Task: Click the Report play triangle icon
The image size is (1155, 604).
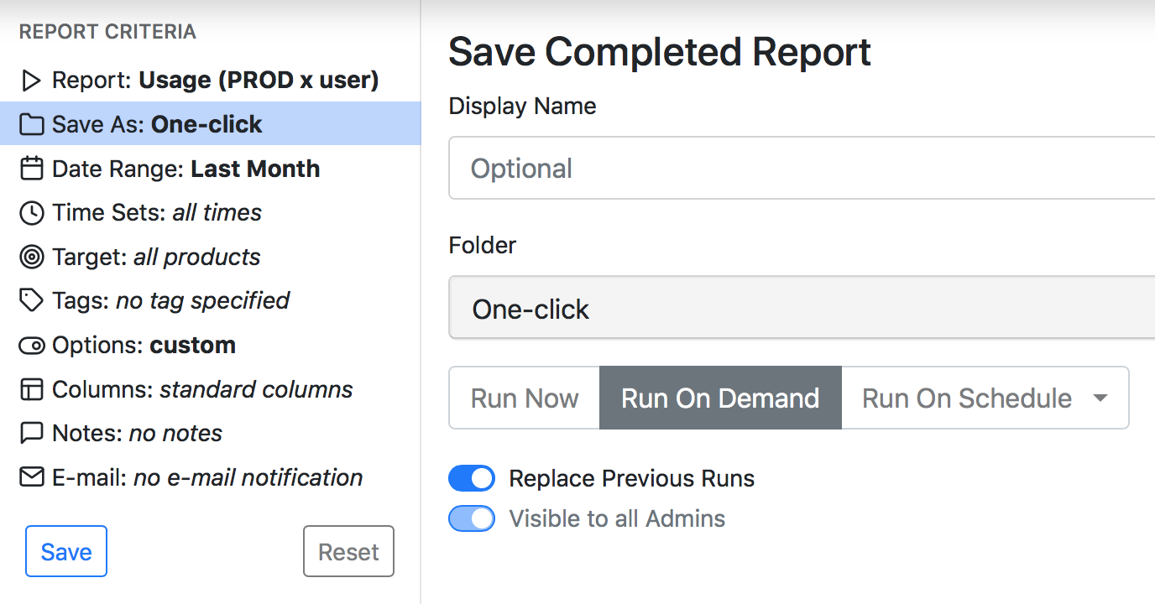Action: pyautogui.click(x=30, y=80)
